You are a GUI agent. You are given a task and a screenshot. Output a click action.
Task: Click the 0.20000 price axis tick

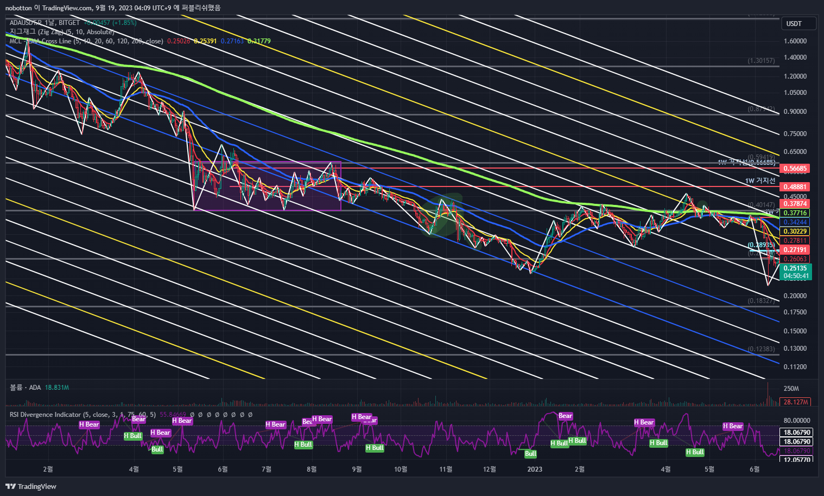pyautogui.click(x=795, y=296)
